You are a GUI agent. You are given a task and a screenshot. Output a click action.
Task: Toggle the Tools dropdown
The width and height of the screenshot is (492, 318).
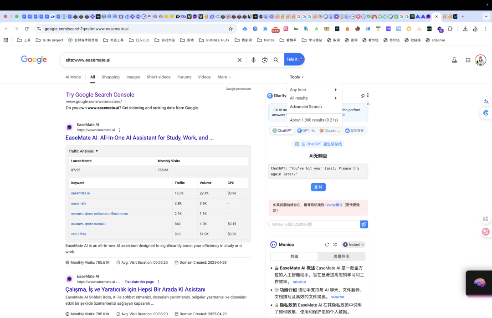(x=297, y=77)
